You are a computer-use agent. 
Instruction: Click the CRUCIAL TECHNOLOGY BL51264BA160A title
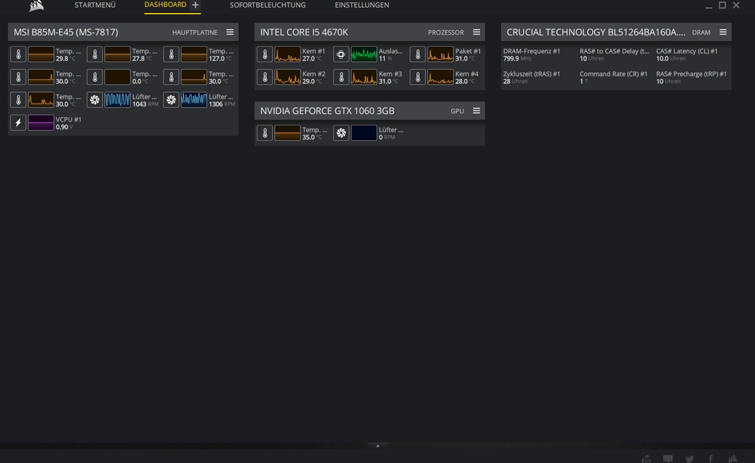point(595,32)
